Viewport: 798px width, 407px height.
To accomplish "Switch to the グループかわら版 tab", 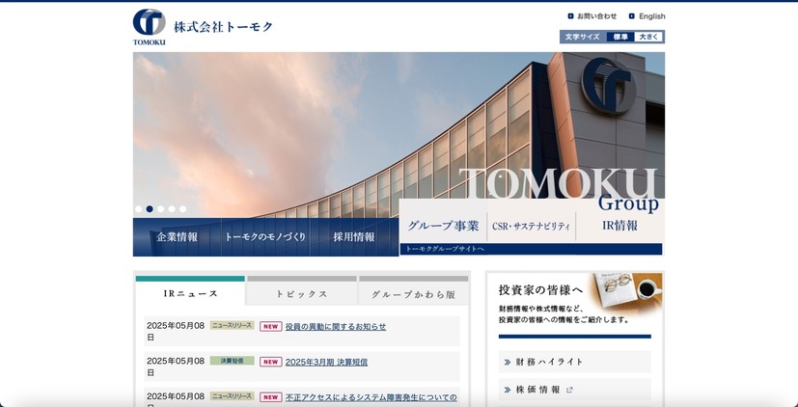I will pyautogui.click(x=413, y=294).
